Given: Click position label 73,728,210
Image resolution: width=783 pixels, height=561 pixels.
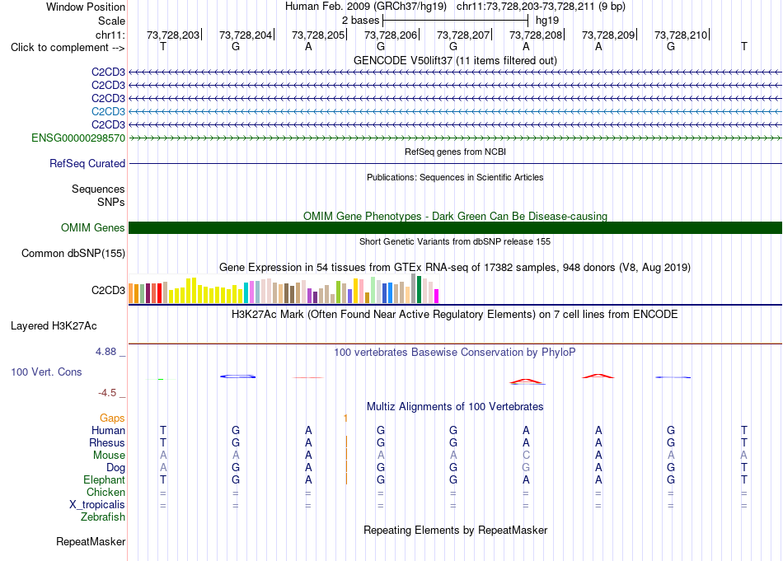Looking at the screenshot, I should (x=681, y=35).
